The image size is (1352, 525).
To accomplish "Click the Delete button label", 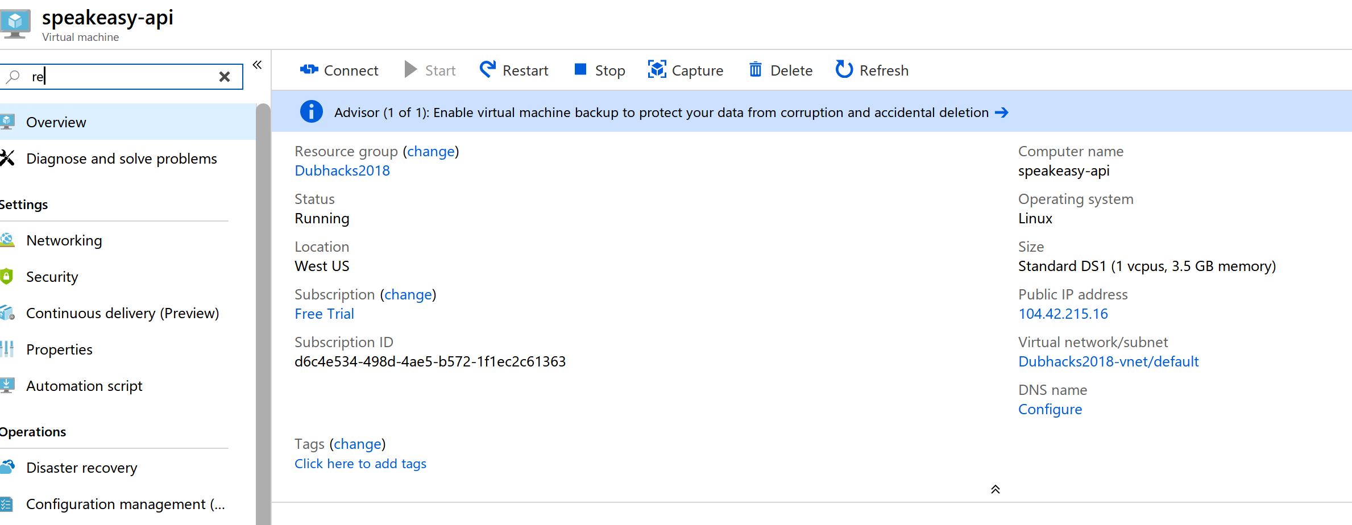I will tap(791, 70).
